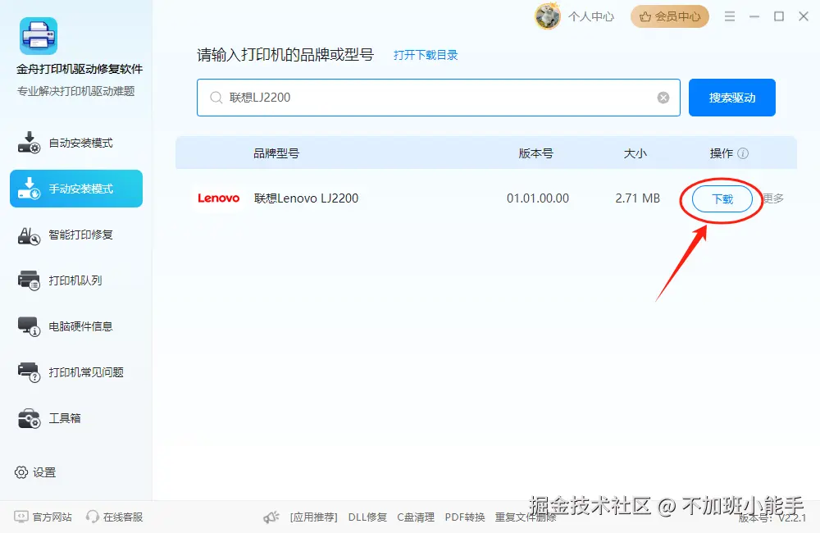The image size is (820, 533).
Task: Open C盘清理 tool link
Action: [416, 517]
